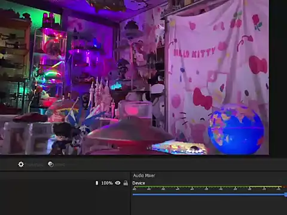Screen dimensions: 287x215
Task: Toggle the source lock icon
Action: pos(126,183)
